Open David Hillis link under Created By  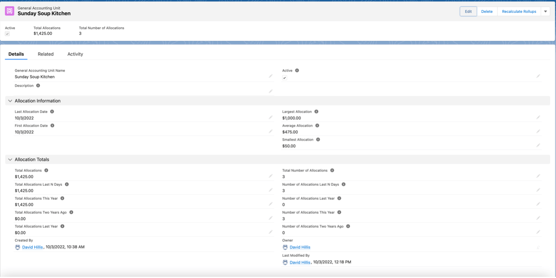click(33, 247)
